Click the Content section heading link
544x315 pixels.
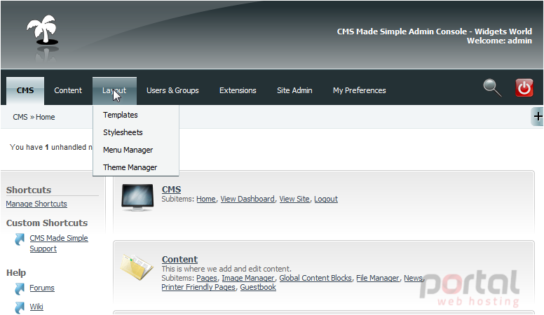[x=179, y=259]
